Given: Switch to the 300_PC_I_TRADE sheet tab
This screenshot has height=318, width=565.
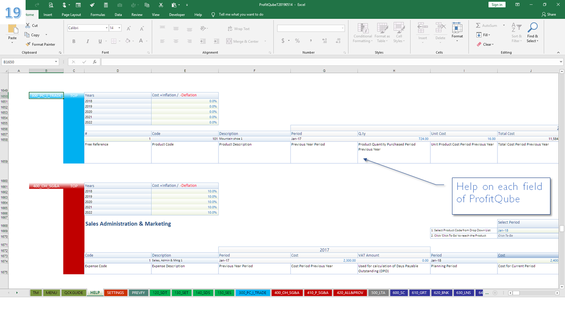Looking at the screenshot, I should pyautogui.click(x=253, y=292).
